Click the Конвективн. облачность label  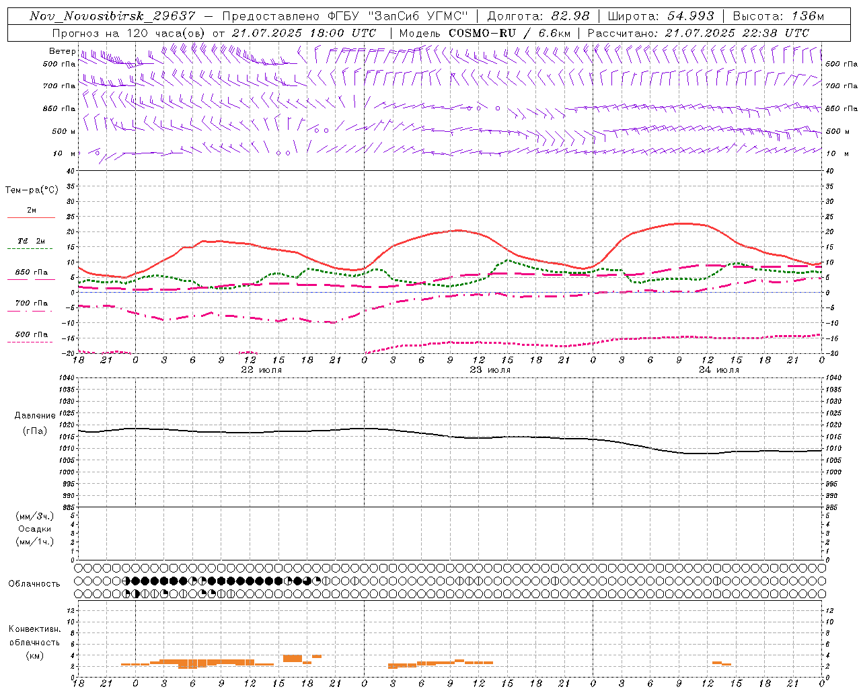34,636
